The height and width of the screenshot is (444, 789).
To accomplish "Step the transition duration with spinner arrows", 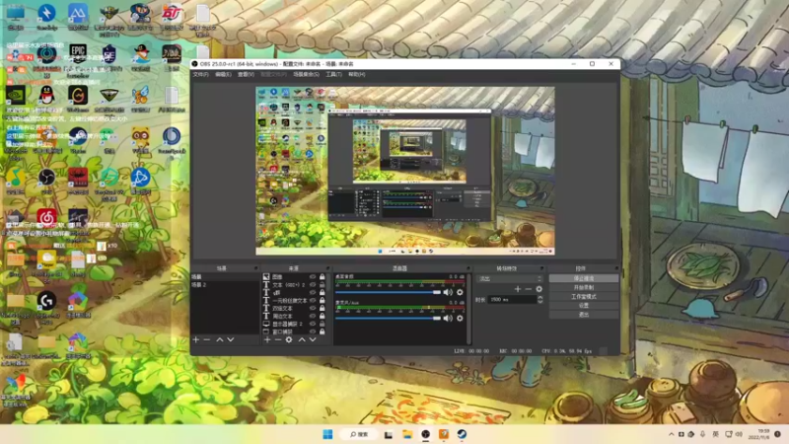I will tap(540, 300).
